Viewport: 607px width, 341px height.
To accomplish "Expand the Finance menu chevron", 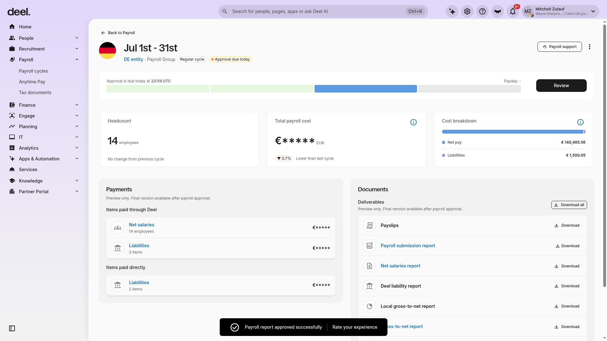I will pos(77,105).
